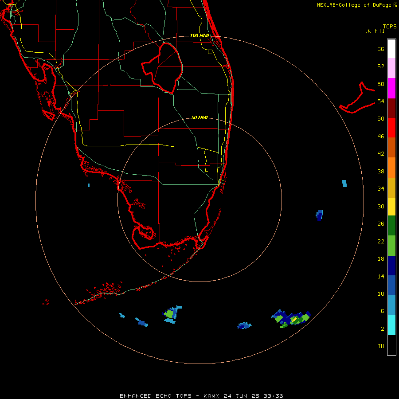Click Lake Okeechobee outline on the map
This screenshot has width=399, height=399.
(x=162, y=68)
